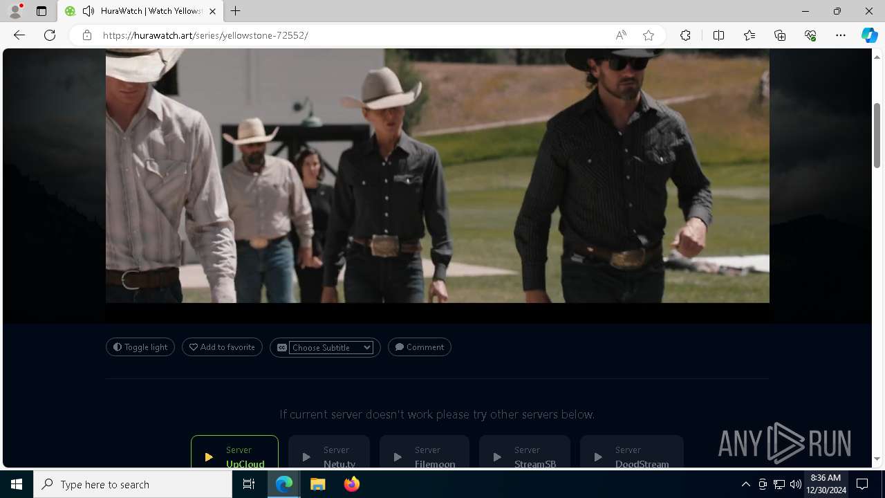885x498 pixels.
Task: Open the network status tray icon
Action: tap(779, 484)
